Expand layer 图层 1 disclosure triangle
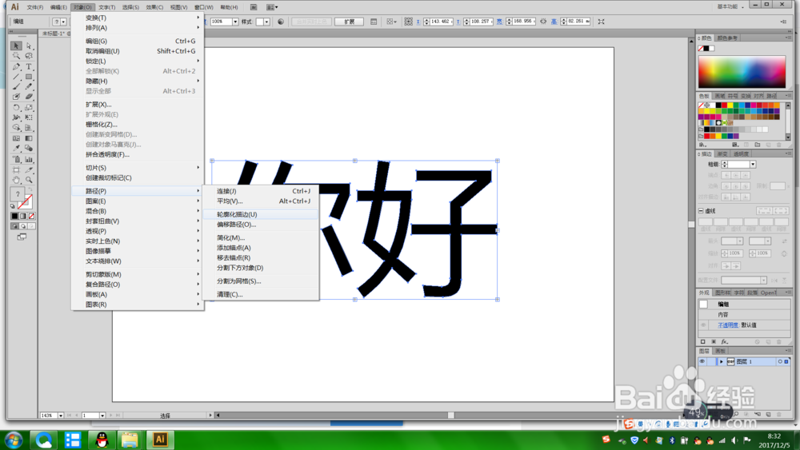800x450 pixels. click(x=721, y=361)
